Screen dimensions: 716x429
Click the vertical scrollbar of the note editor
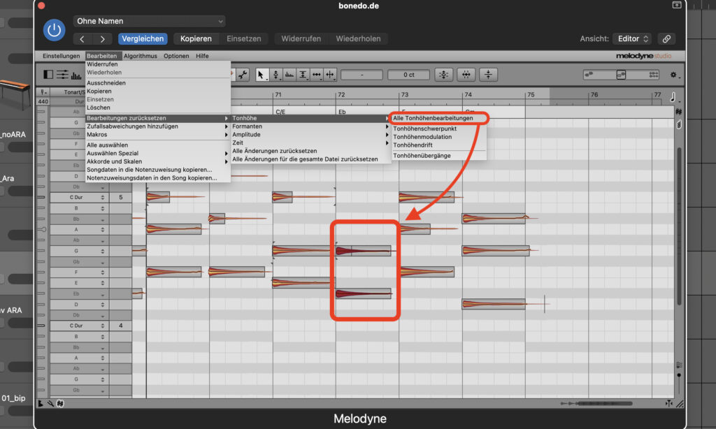[x=679, y=226]
